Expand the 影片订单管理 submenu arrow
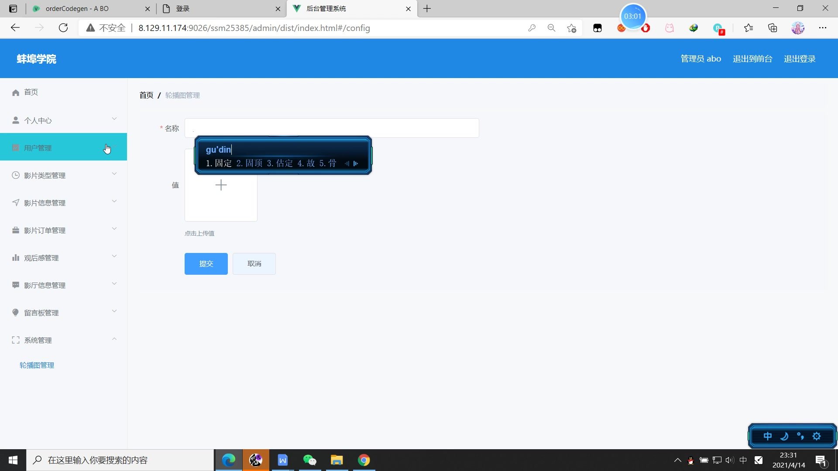The image size is (838, 471). pyautogui.click(x=114, y=229)
